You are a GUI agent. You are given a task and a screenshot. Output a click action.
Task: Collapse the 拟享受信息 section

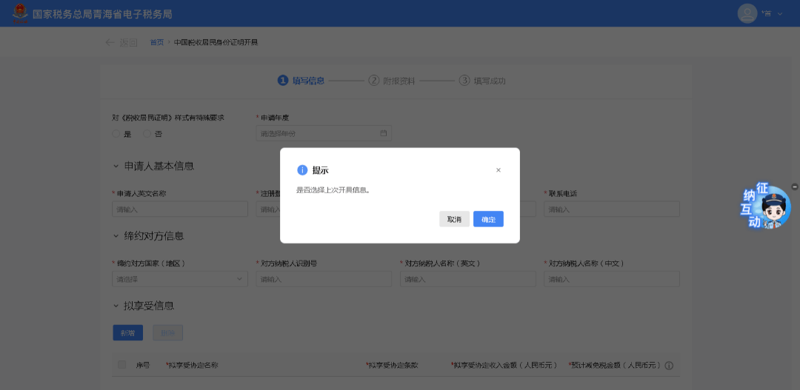point(116,306)
